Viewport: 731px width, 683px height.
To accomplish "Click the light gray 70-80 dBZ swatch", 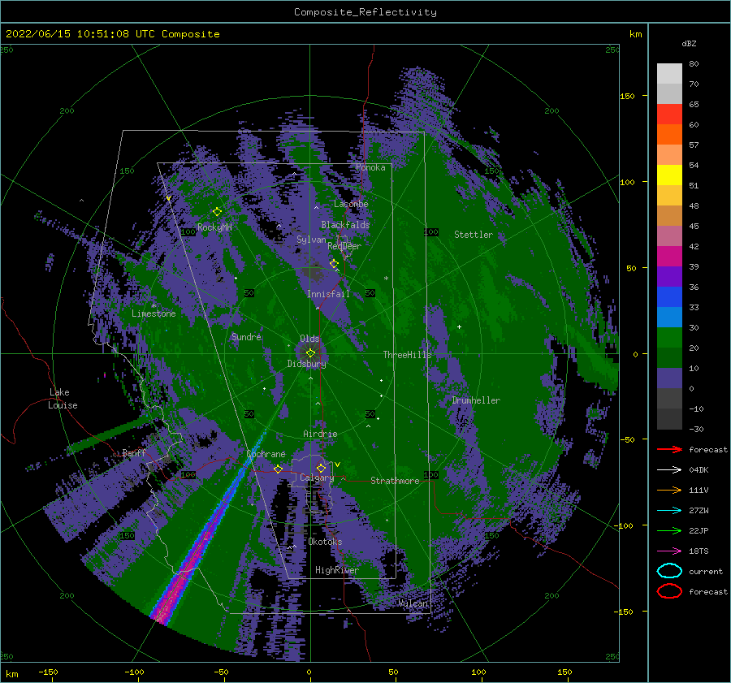I will pos(669,73).
